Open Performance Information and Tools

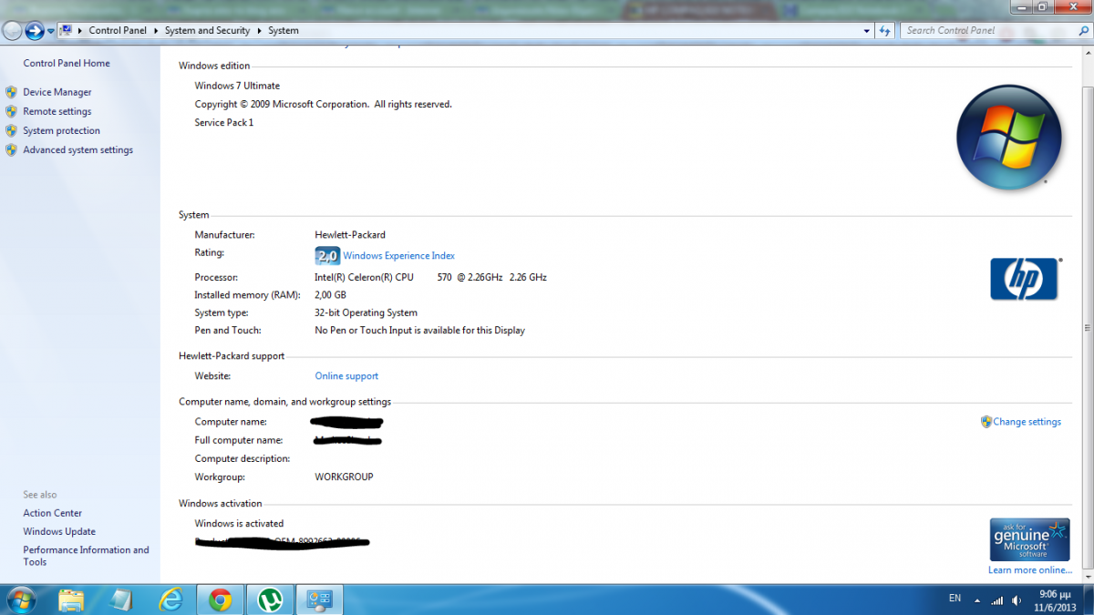86,556
